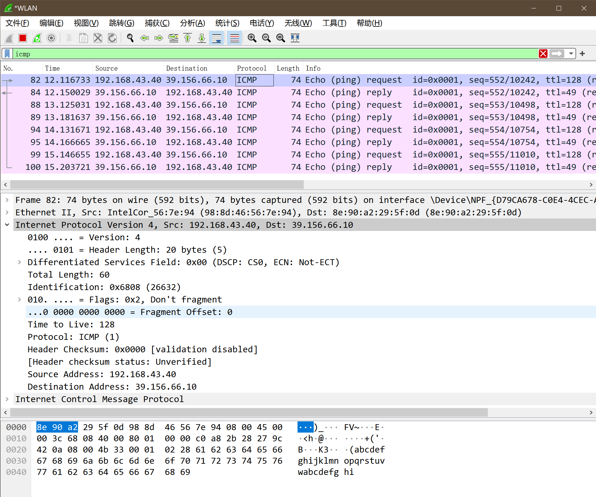This screenshot has width=596, height=497.
Task: Toggle packet list colorize rules
Action: [234, 38]
